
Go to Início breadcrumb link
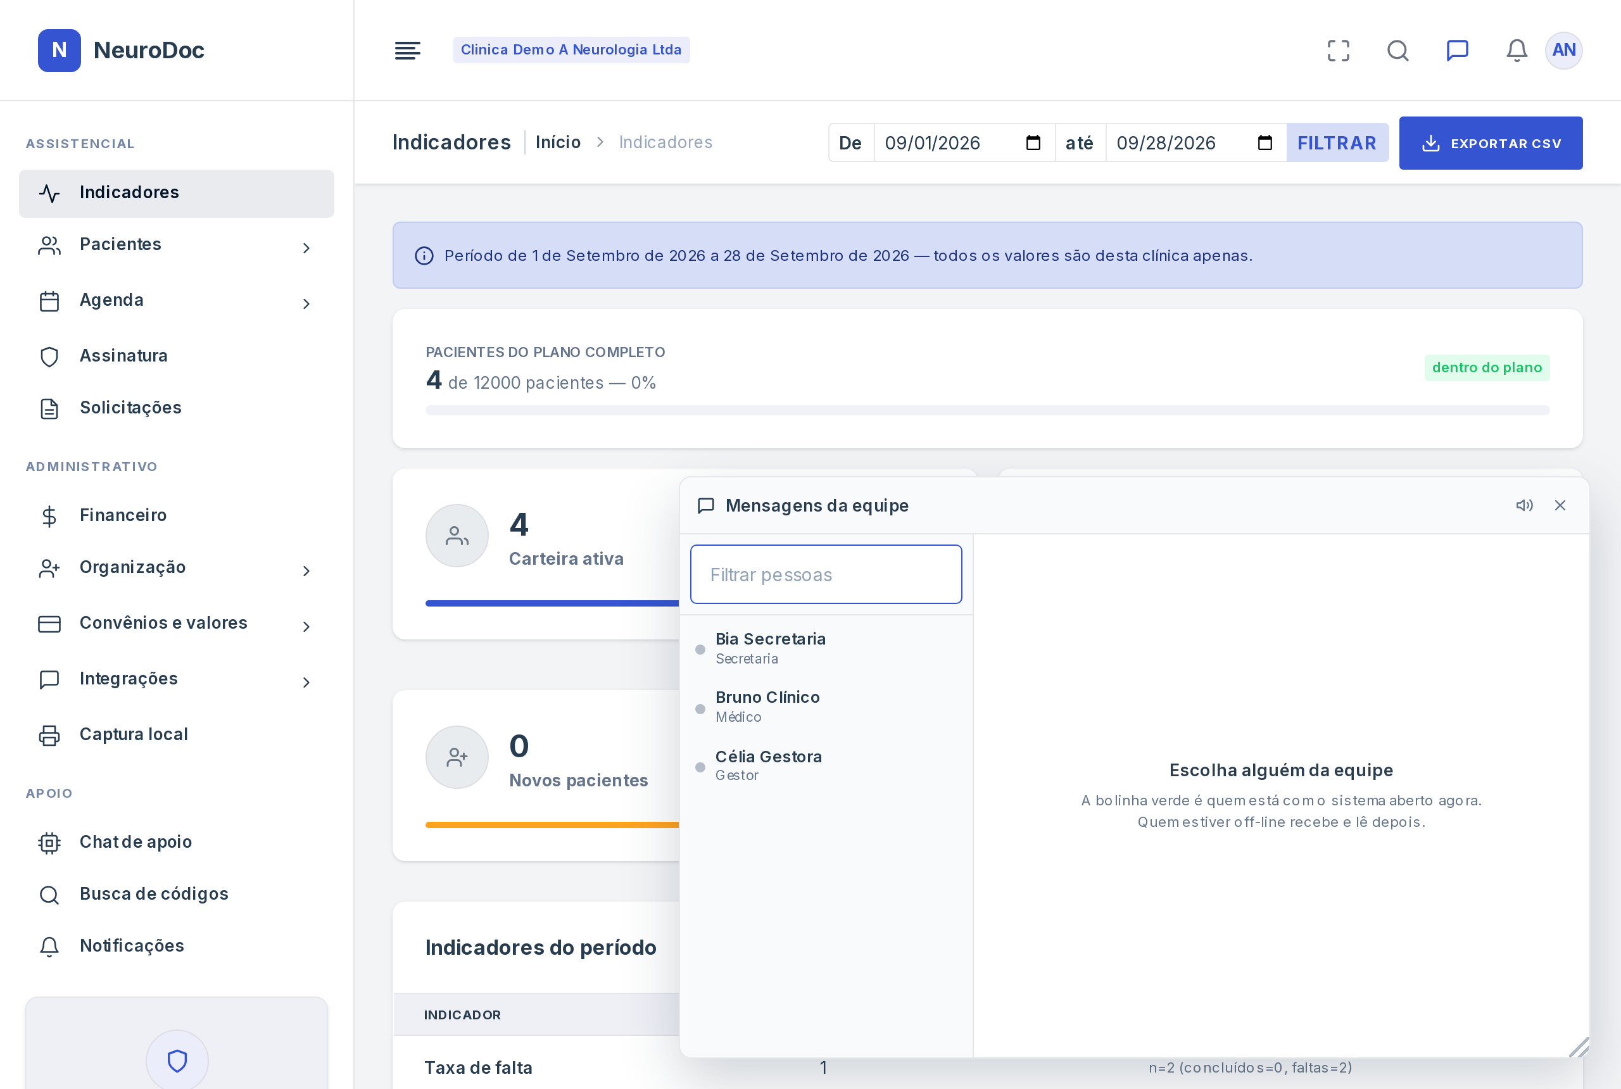pyautogui.click(x=558, y=142)
